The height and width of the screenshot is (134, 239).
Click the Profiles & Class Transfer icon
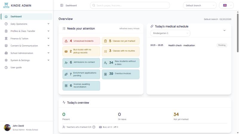coord(6,31)
